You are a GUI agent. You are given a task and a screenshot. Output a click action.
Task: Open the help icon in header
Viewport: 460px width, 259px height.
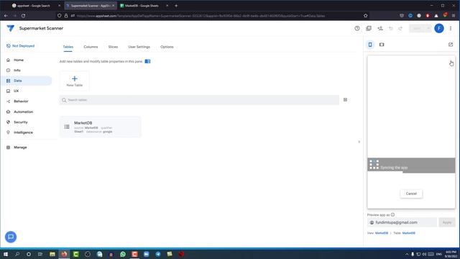(x=357, y=28)
